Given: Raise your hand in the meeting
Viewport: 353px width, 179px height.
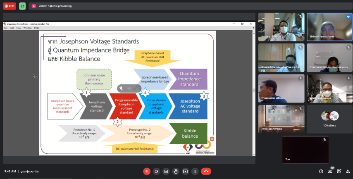Looking at the screenshot, I should pos(176,171).
